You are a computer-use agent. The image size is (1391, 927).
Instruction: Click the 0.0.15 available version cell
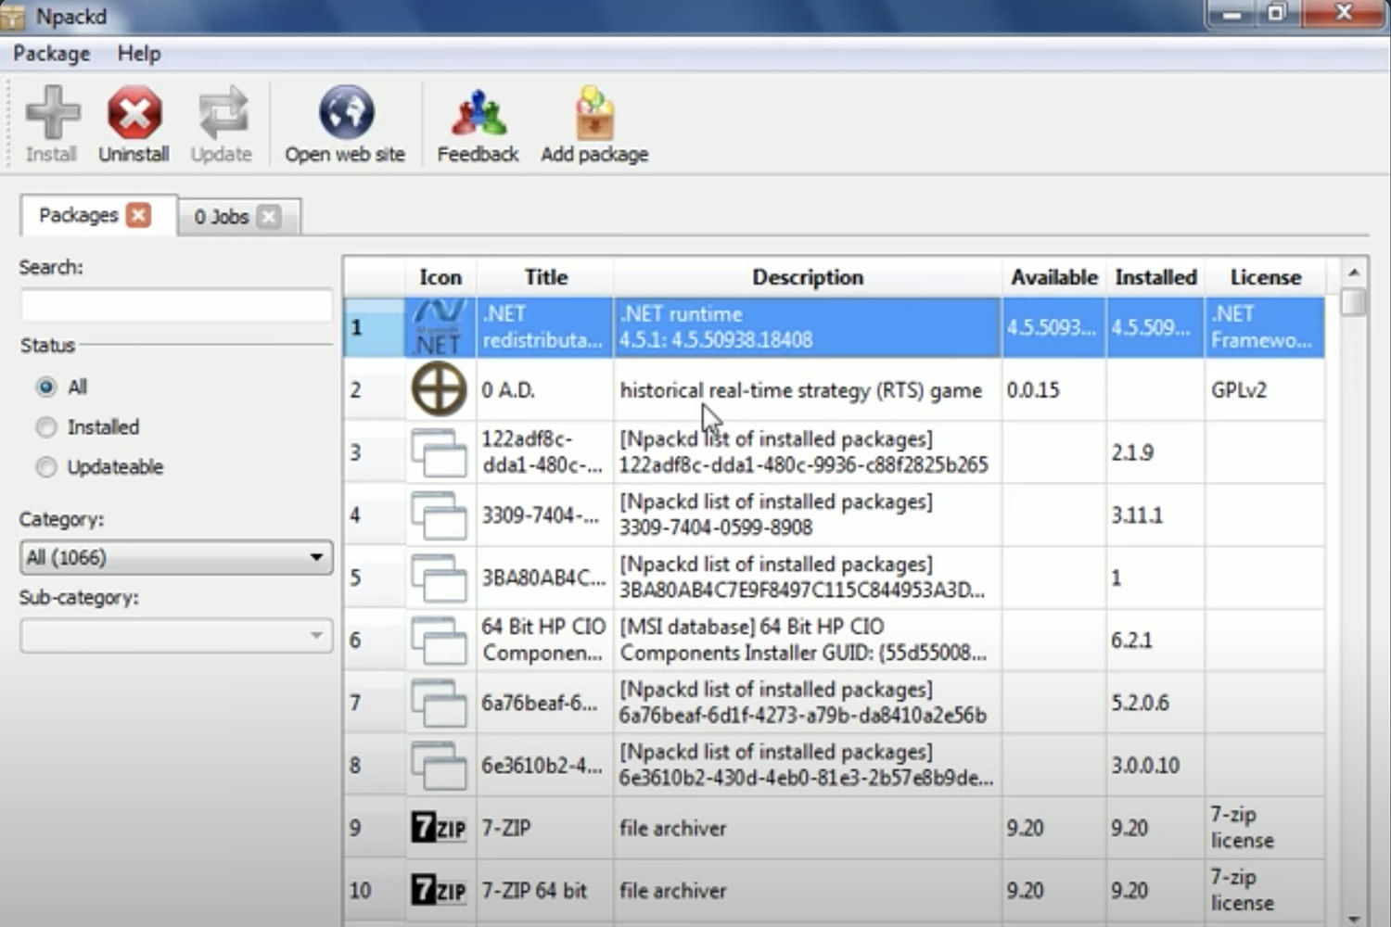coord(1053,389)
